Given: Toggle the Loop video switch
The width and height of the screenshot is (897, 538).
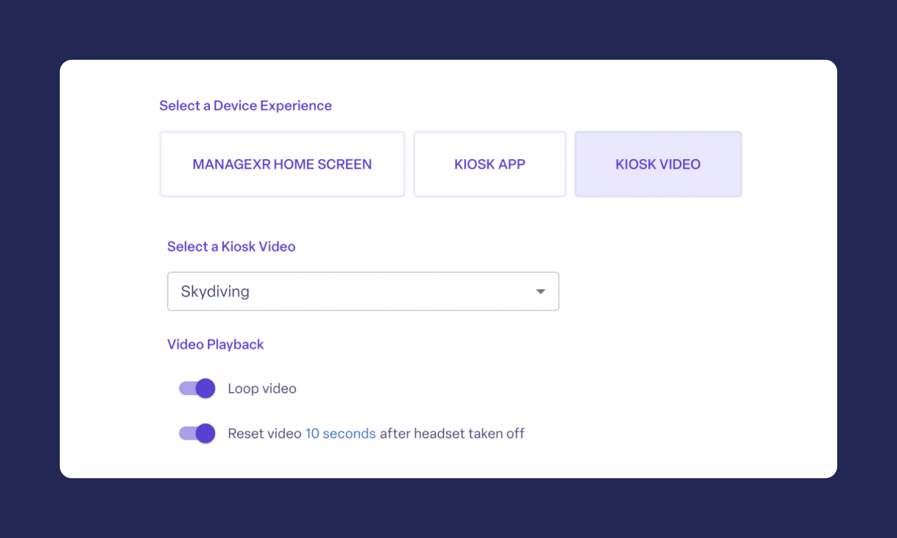Looking at the screenshot, I should [197, 389].
